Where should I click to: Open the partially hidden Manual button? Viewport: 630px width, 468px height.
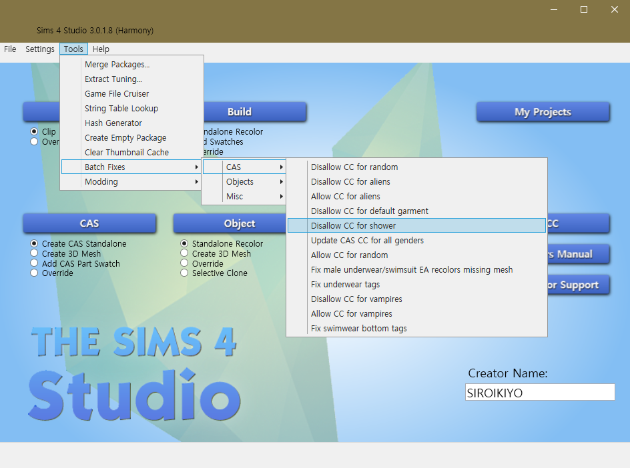(x=579, y=254)
